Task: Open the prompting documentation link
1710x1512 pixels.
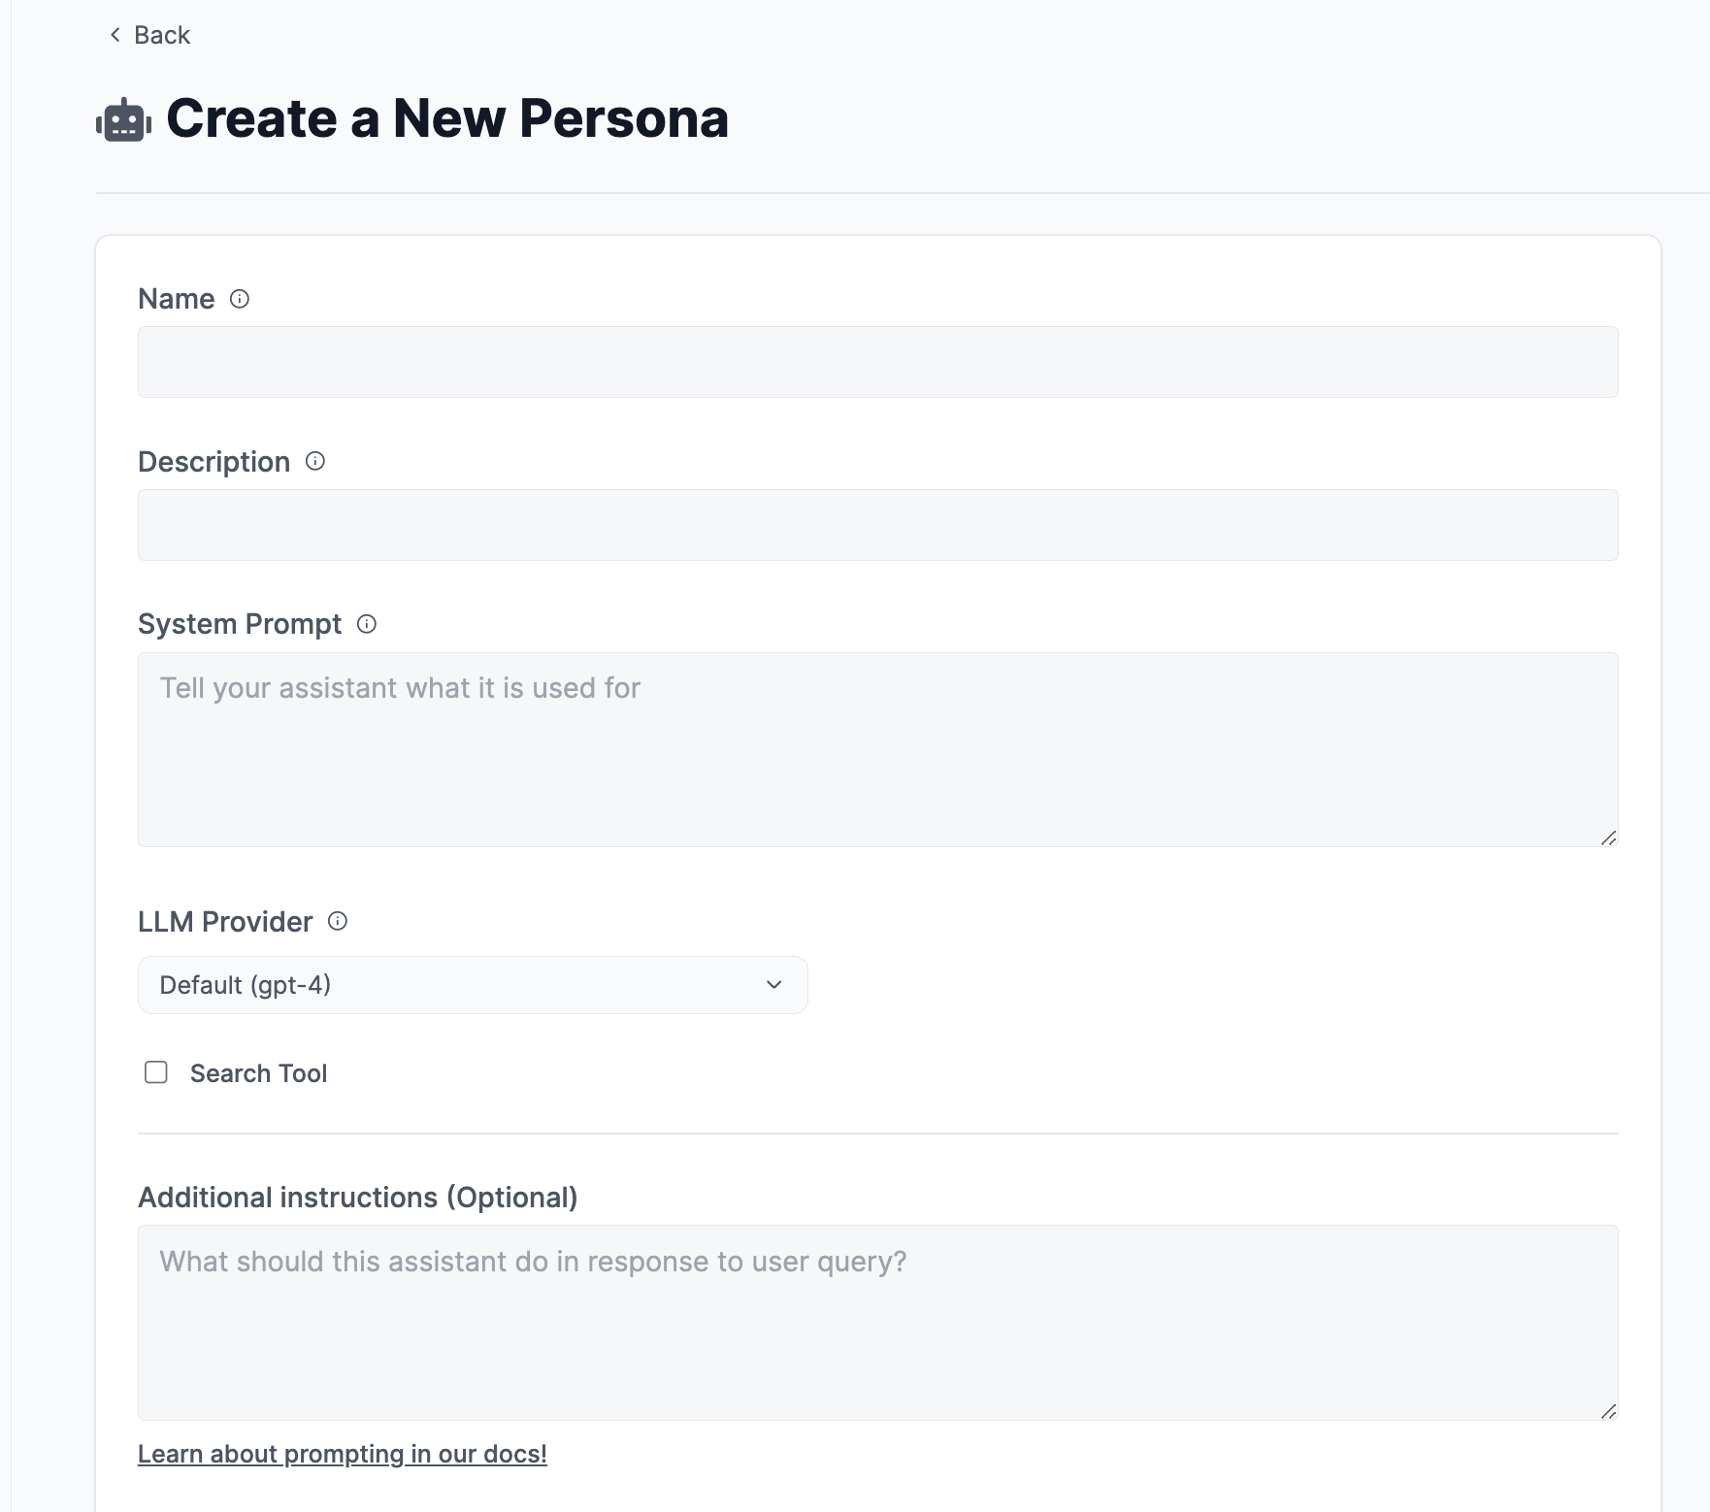Action: tap(342, 1453)
